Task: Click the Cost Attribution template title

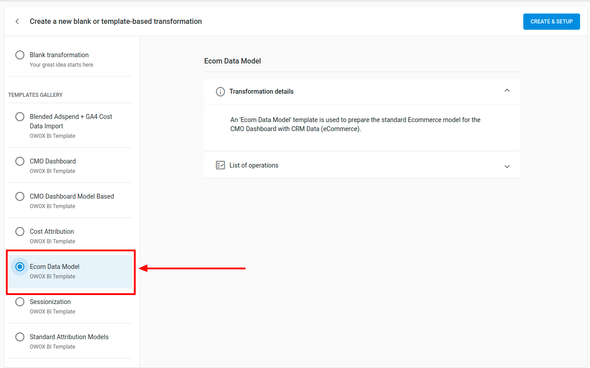Action: coord(52,232)
